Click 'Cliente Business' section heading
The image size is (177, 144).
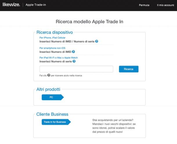(x=52, y=114)
